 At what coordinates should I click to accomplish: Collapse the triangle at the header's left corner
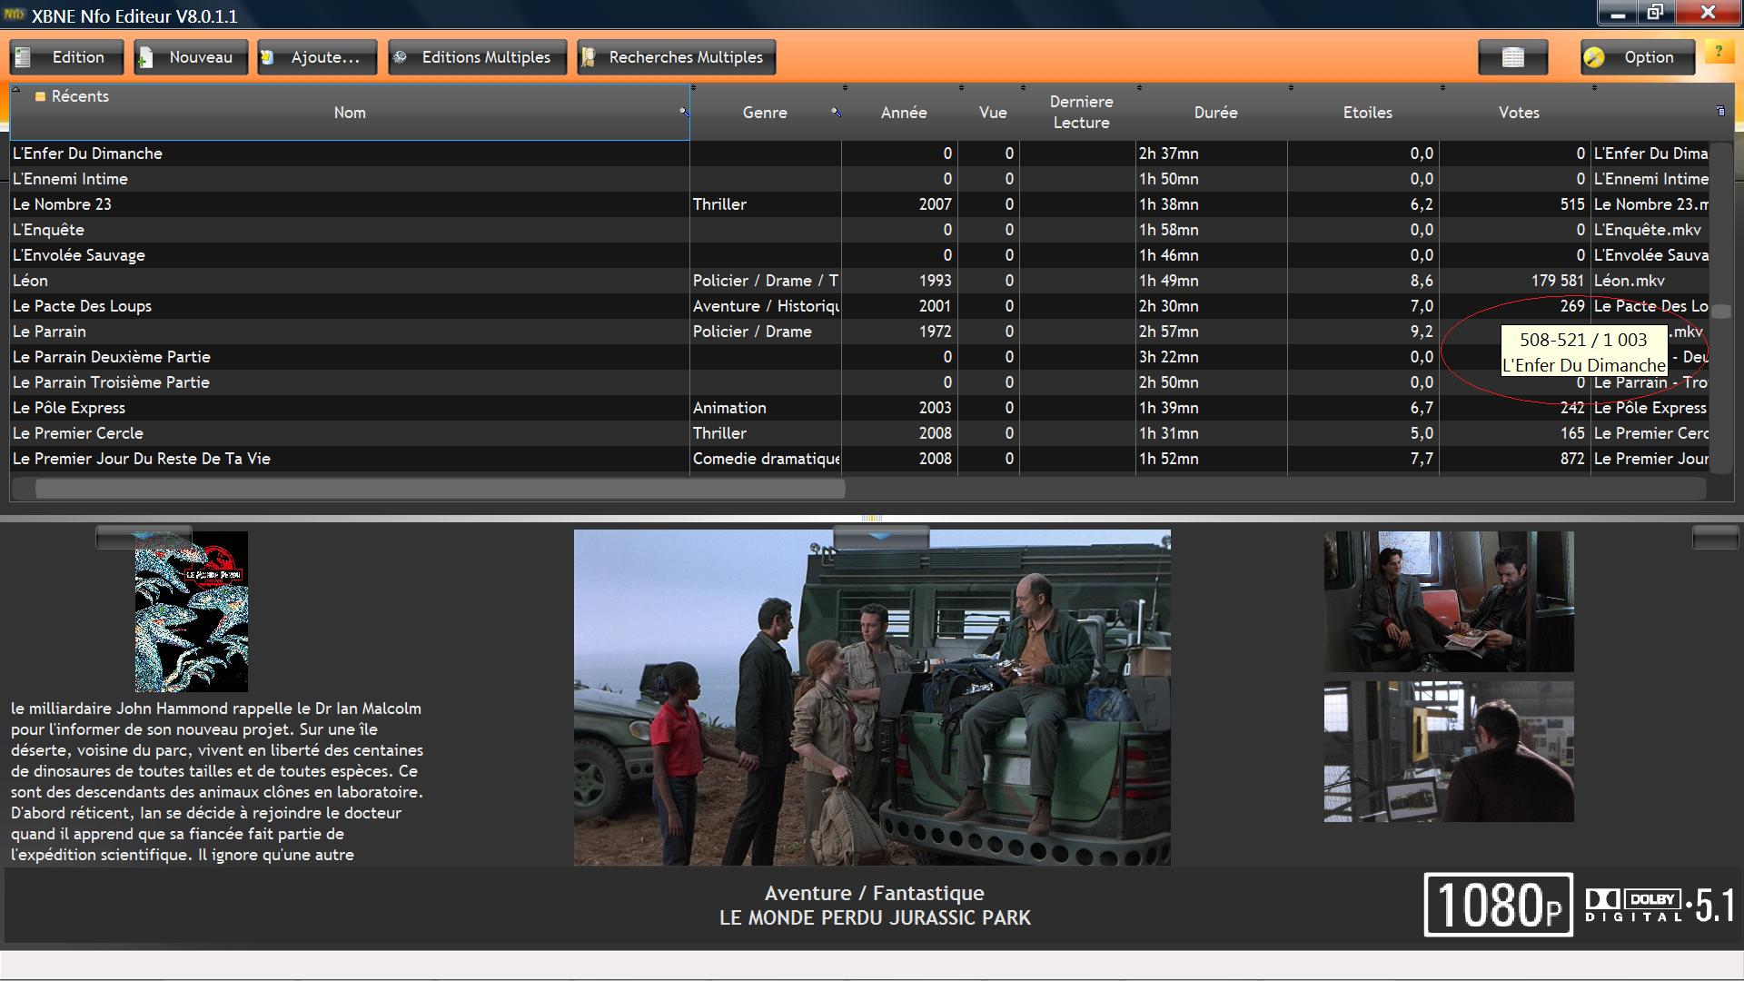pos(15,88)
